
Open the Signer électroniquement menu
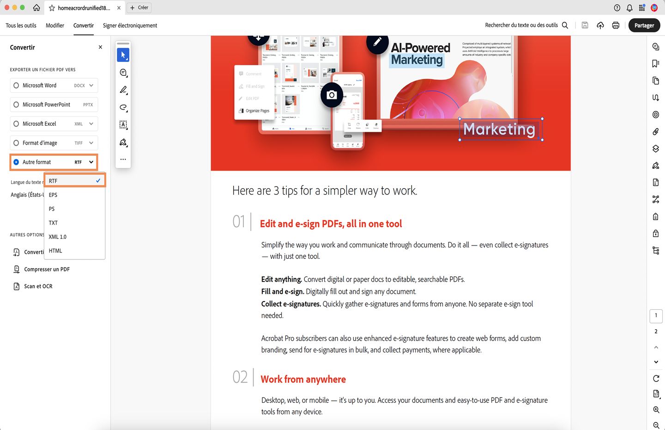[130, 25]
